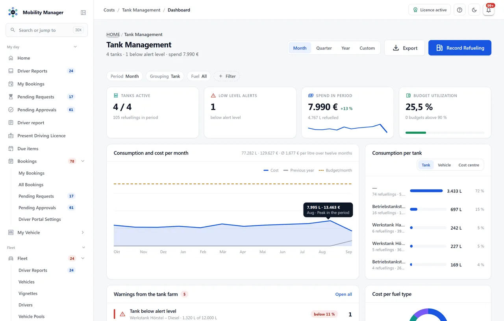Screen dimensions: 504x321
Task: Open the help question mark icon
Action: coord(460,10)
